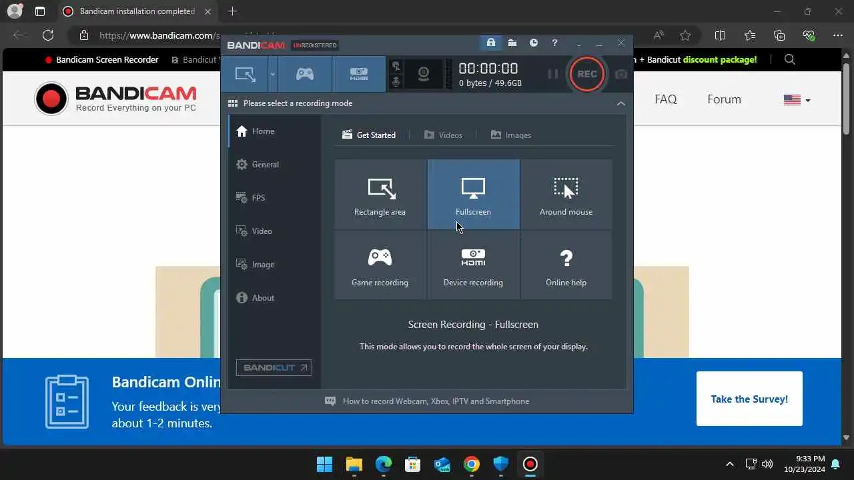Viewport: 854px width, 480px height.
Task: Click browser address bar URL
Action: [159, 35]
